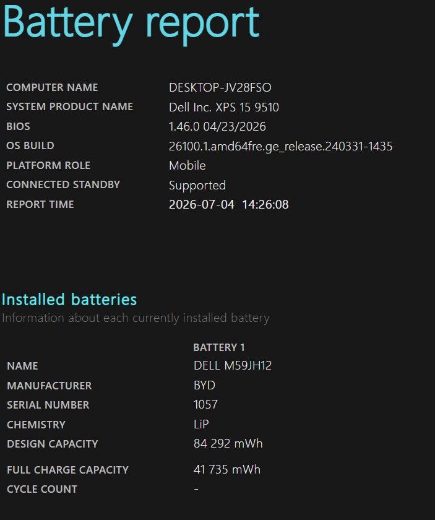Click the Dell Inc. XPS 15 9510 value
The width and height of the screenshot is (435, 520).
pos(224,107)
